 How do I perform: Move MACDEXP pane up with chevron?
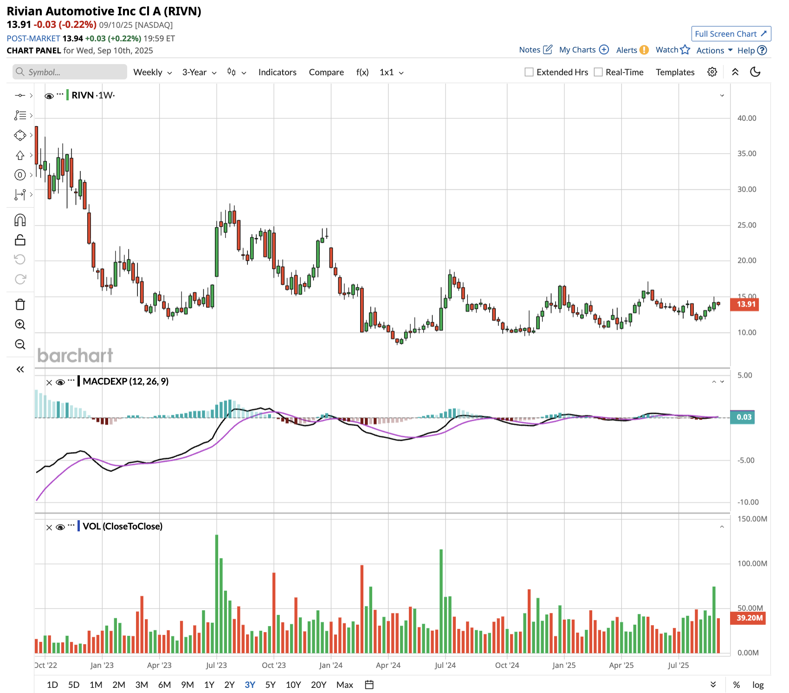(x=714, y=382)
